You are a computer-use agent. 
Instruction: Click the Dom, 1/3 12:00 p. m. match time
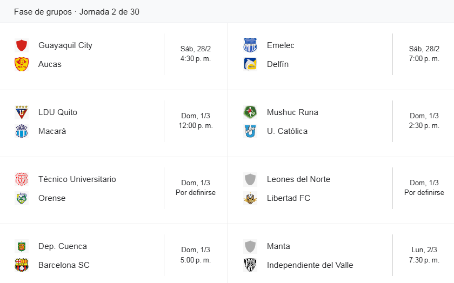click(196, 120)
